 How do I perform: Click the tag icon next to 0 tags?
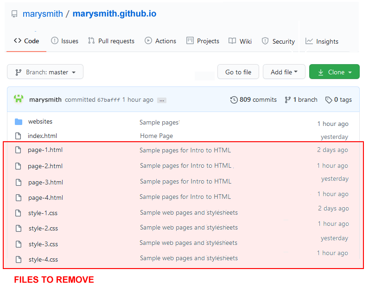(329, 100)
